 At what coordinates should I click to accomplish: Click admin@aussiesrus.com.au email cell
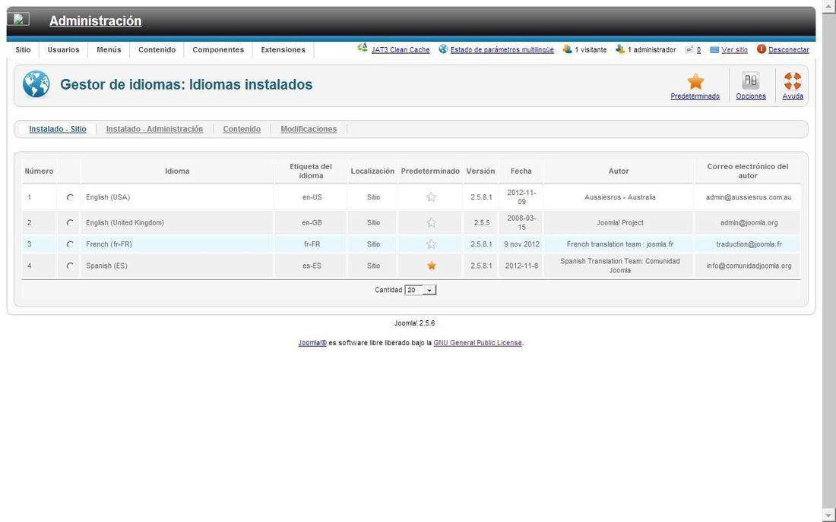pos(749,197)
